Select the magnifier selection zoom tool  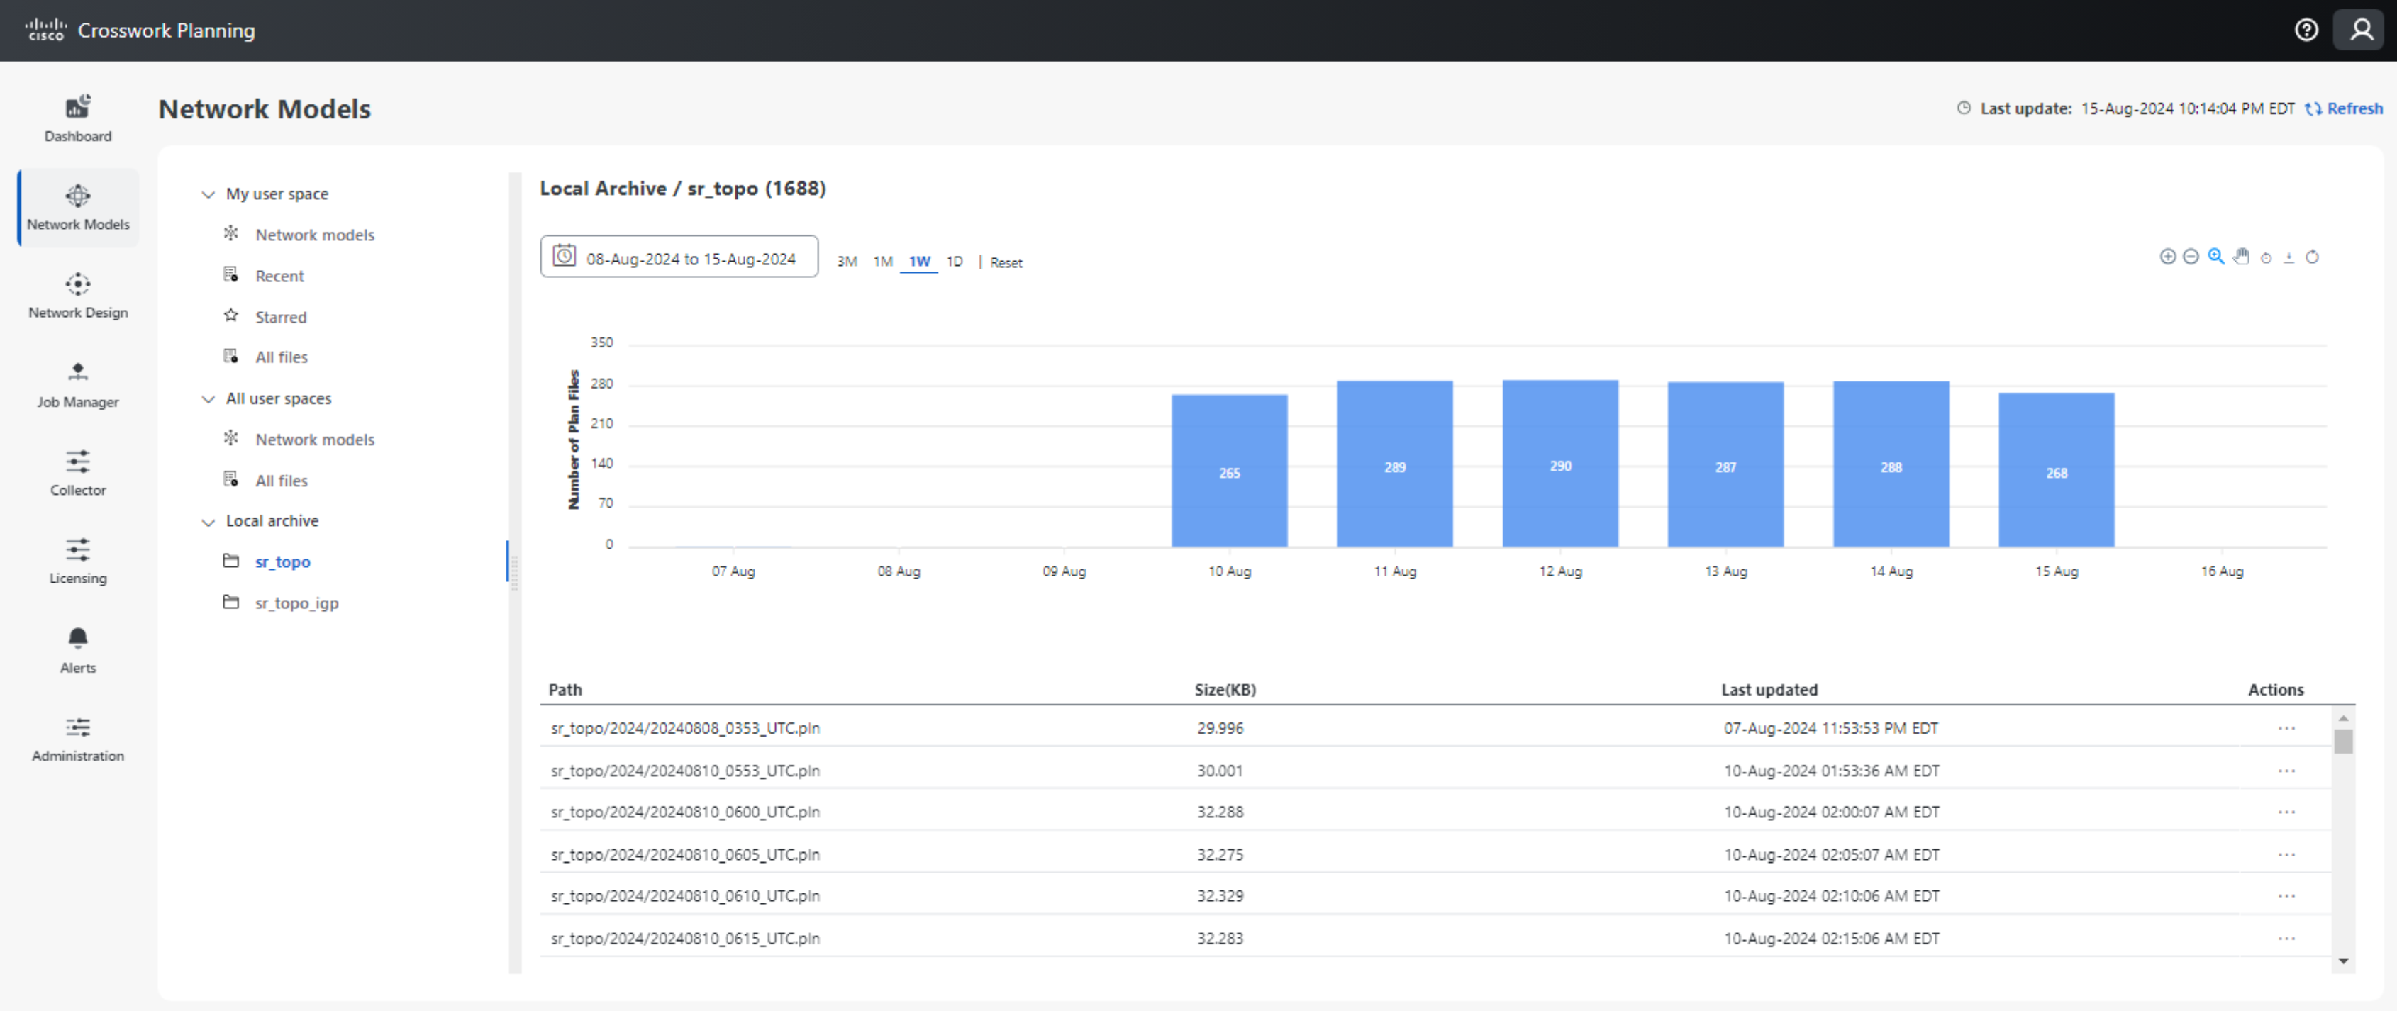click(2215, 257)
